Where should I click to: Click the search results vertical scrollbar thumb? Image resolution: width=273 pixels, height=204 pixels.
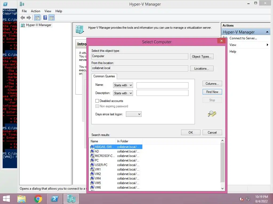coord(222,162)
